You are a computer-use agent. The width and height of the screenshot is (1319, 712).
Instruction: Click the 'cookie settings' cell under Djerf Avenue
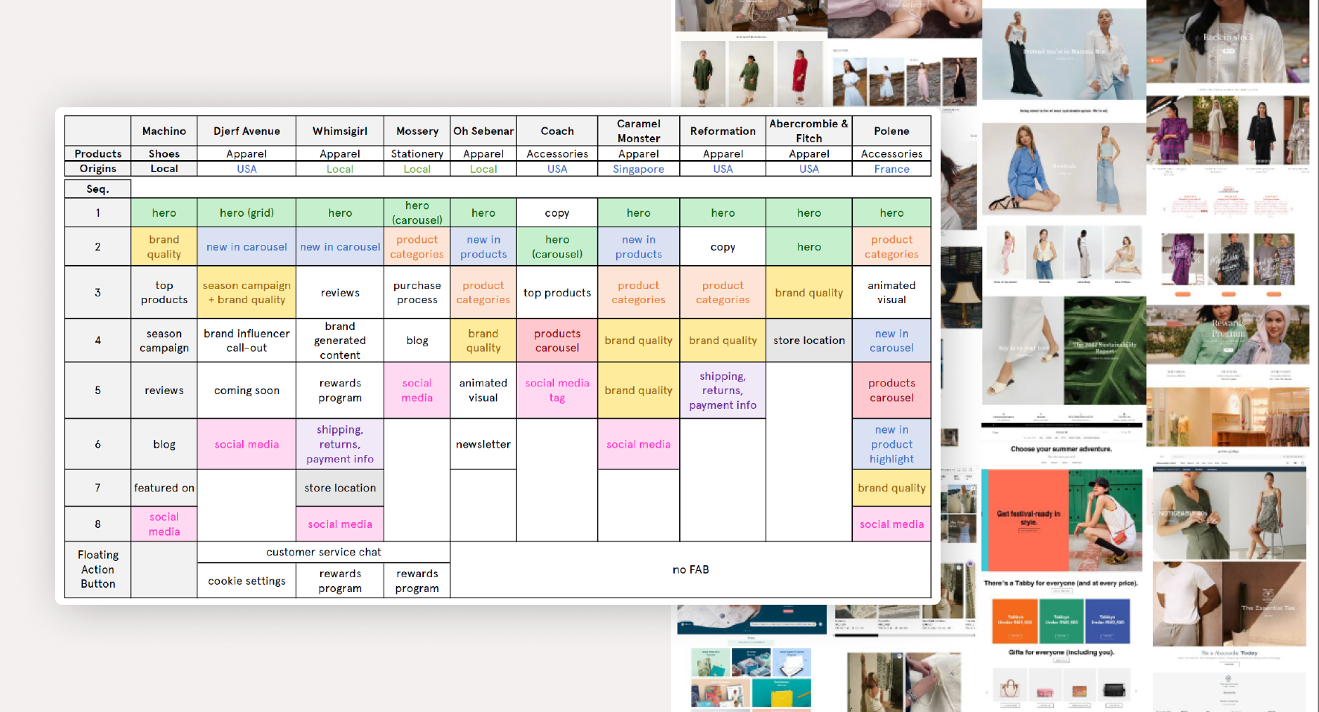[247, 580]
